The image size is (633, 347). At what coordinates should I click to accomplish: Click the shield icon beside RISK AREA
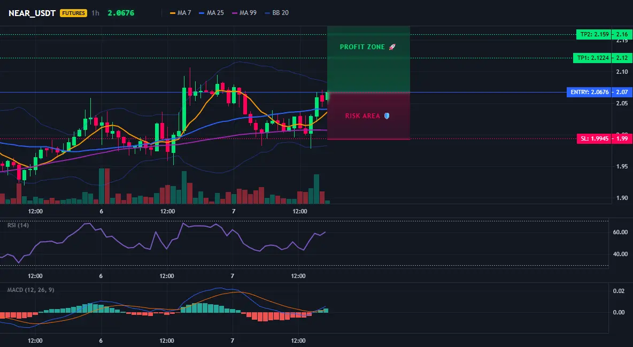point(387,116)
